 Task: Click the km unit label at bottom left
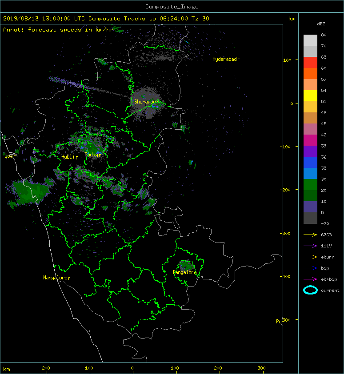[7, 369]
